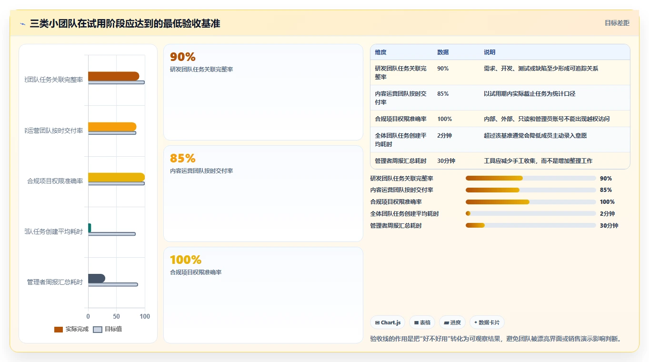Image resolution: width=649 pixels, height=362 pixels.
Task: Click the progress bar for 研发团队任务关联完整率
Action: [x=531, y=178]
